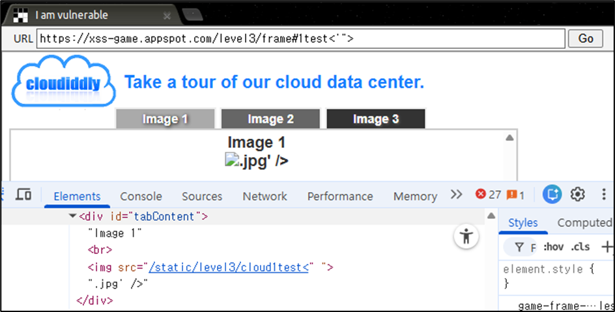Show more DevTools tabs chevron
Image resolution: width=615 pixels, height=312 pixels.
click(x=456, y=194)
